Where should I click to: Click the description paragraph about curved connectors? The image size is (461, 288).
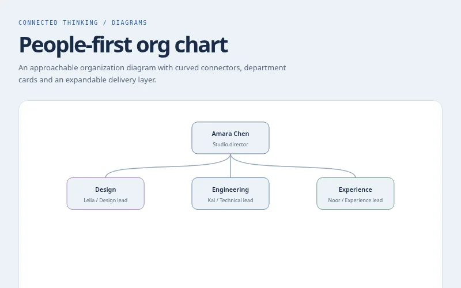point(152,74)
